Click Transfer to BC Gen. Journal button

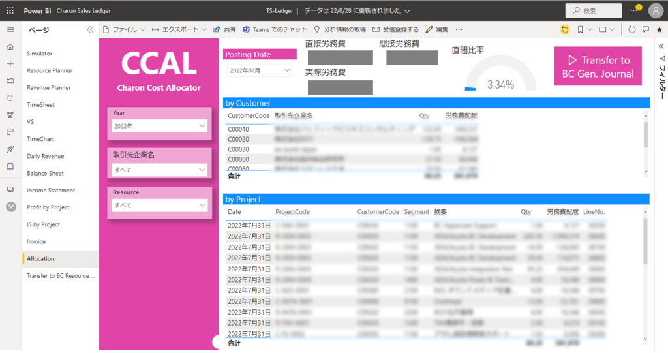(x=598, y=66)
